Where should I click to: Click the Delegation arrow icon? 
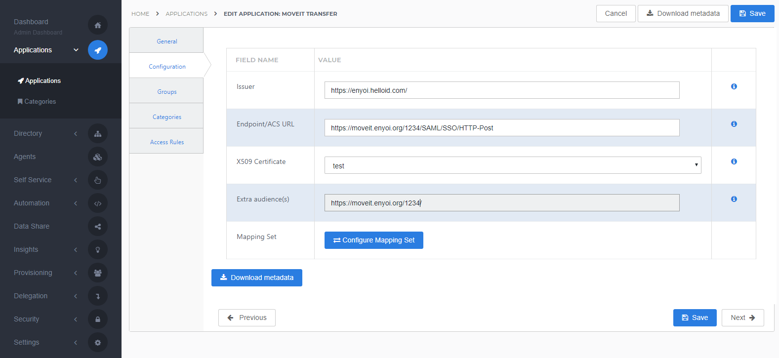[x=98, y=296]
